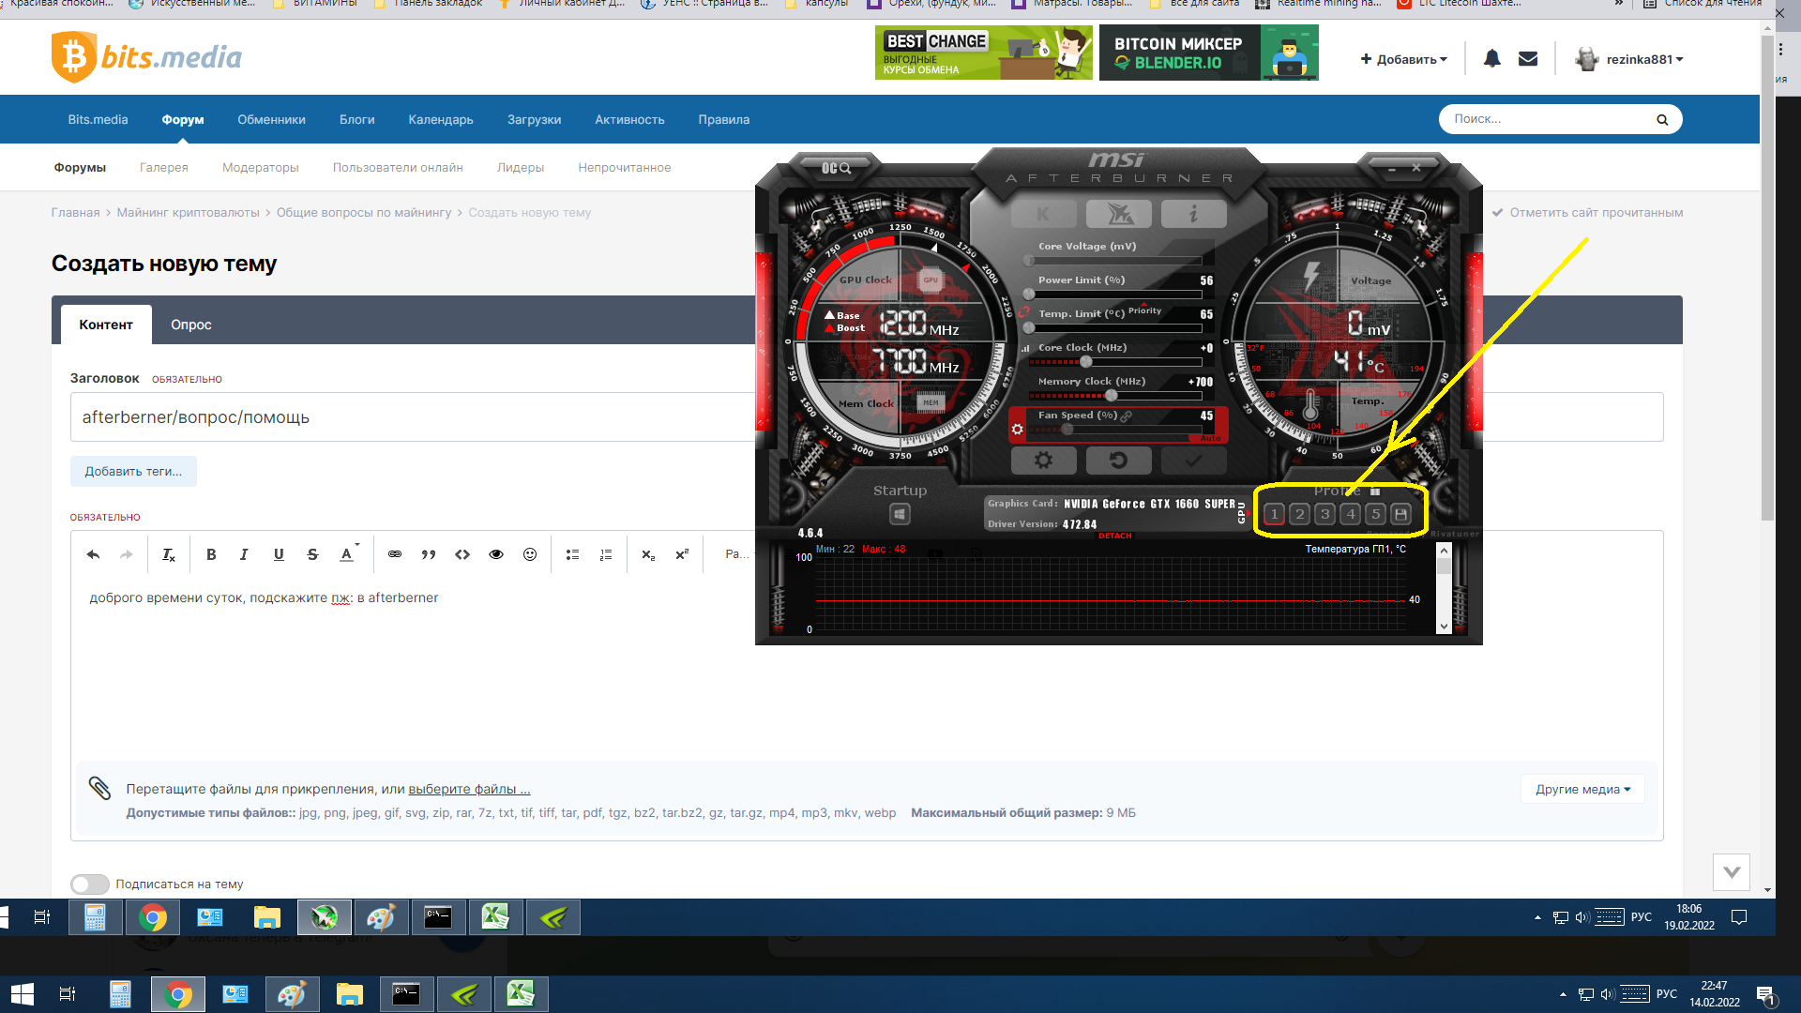1801x1013 pixels.
Task: Open the Календарь menu item
Action: point(441,120)
